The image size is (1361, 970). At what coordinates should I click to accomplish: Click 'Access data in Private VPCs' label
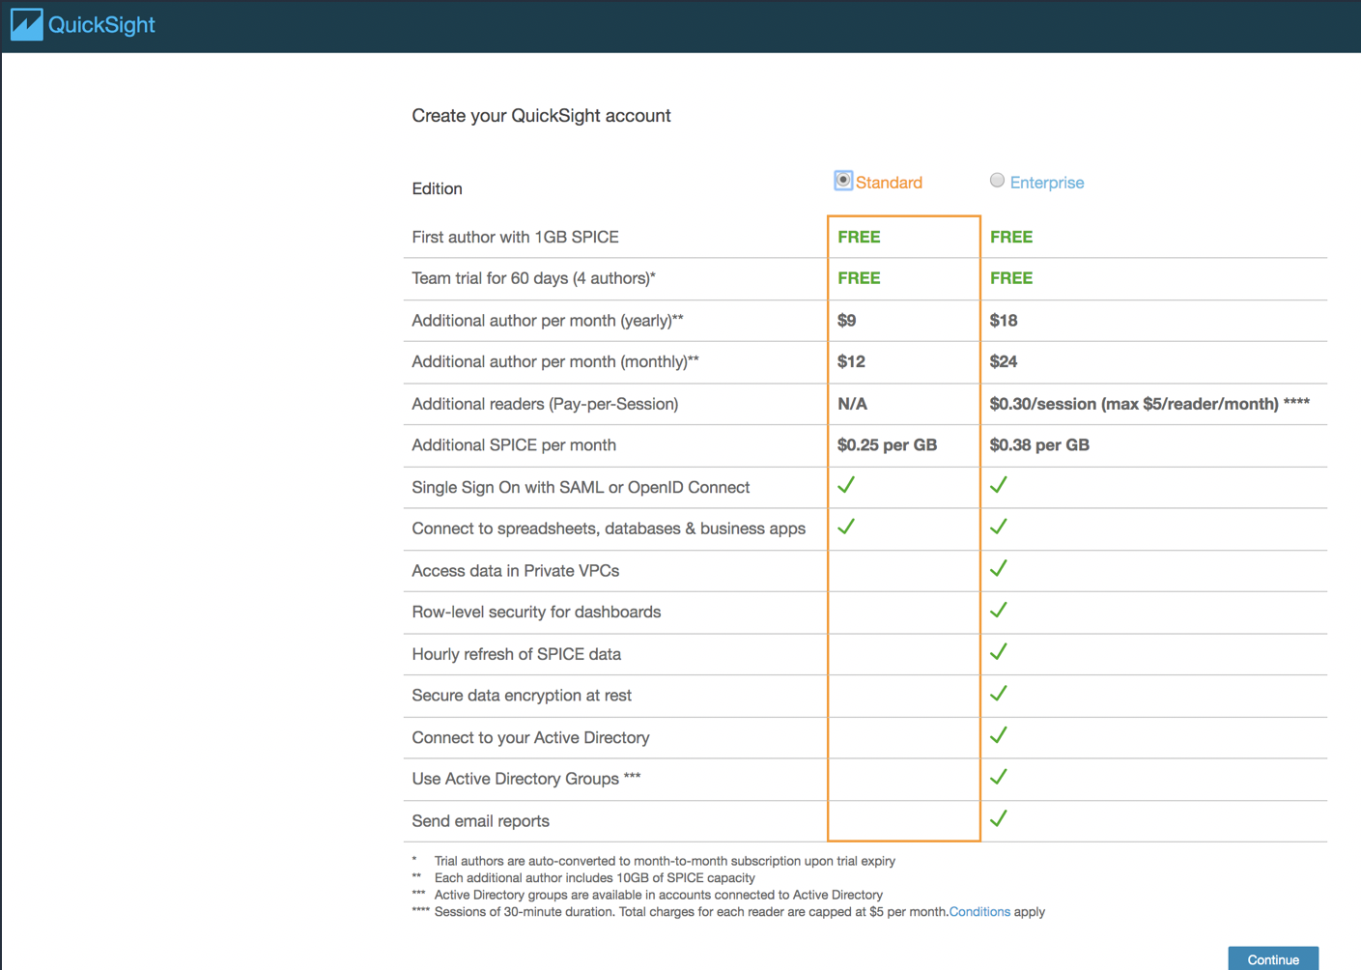pos(515,571)
